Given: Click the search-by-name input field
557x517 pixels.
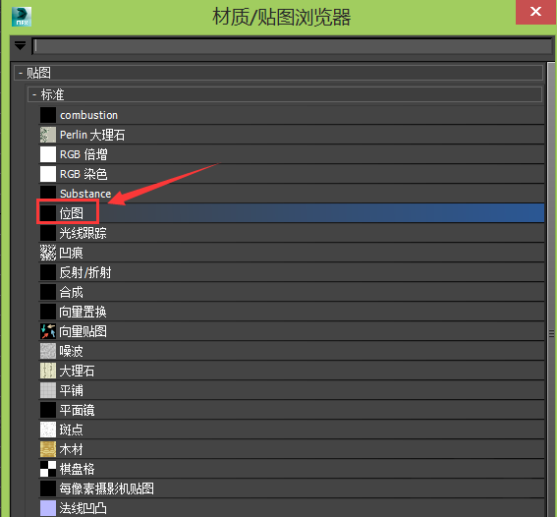Looking at the screenshot, I should click(293, 46).
